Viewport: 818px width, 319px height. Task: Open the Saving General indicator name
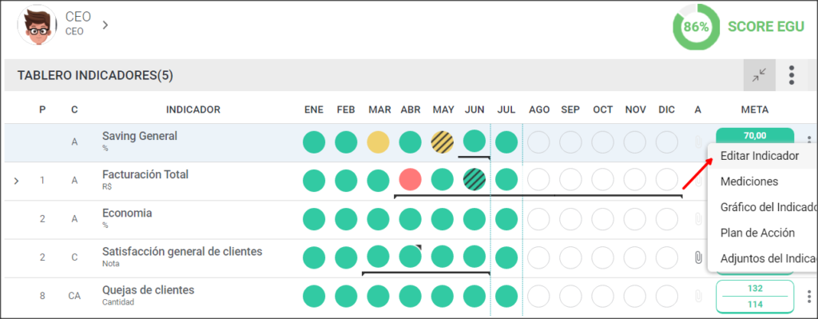tap(140, 136)
